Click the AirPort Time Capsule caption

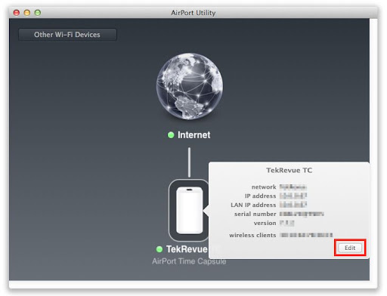[x=189, y=261]
